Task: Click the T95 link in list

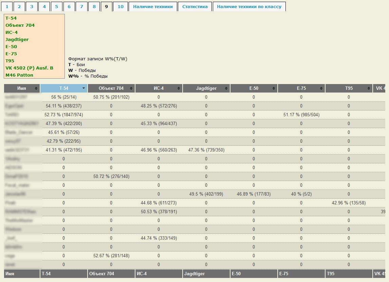Action: (10, 61)
